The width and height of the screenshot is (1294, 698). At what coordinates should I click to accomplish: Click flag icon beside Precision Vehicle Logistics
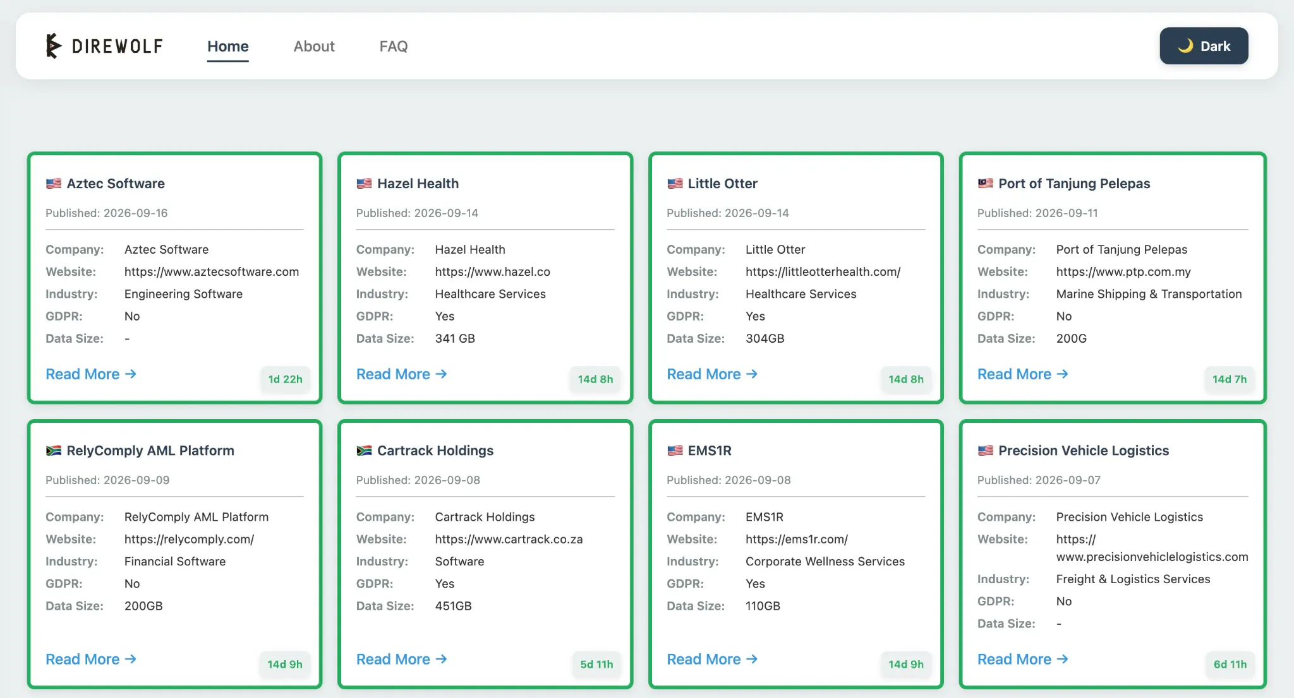986,451
